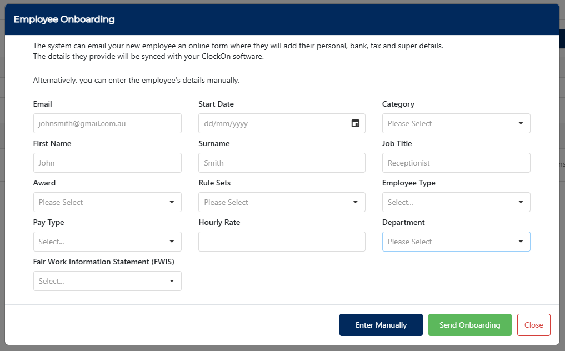565x351 pixels.
Task: Click the Send Onboarding button
Action: point(469,325)
